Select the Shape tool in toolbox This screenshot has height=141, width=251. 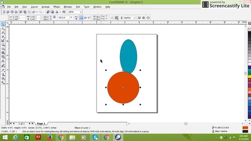3,29
